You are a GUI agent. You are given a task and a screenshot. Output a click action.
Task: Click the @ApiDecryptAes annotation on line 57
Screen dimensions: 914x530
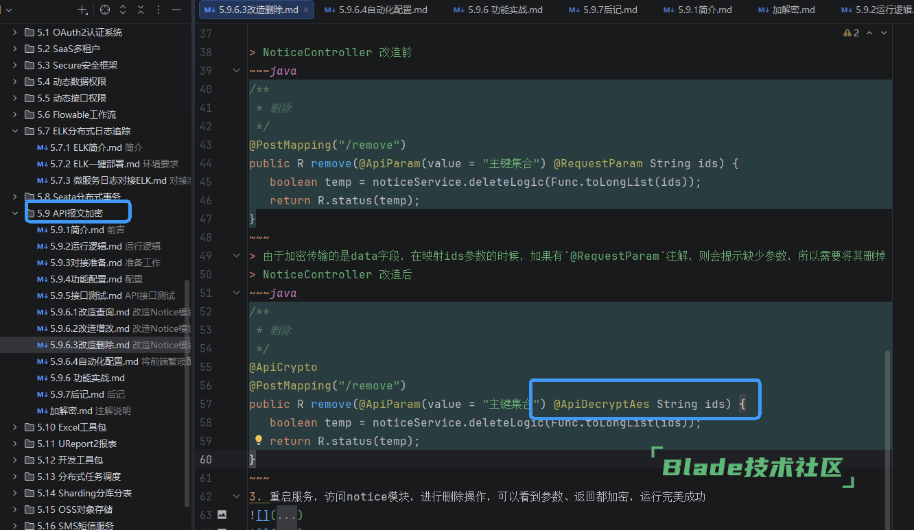point(602,404)
